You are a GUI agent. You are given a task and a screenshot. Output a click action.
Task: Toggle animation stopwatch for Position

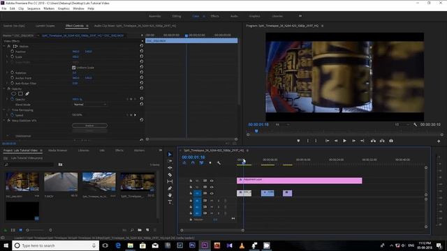click(13, 52)
